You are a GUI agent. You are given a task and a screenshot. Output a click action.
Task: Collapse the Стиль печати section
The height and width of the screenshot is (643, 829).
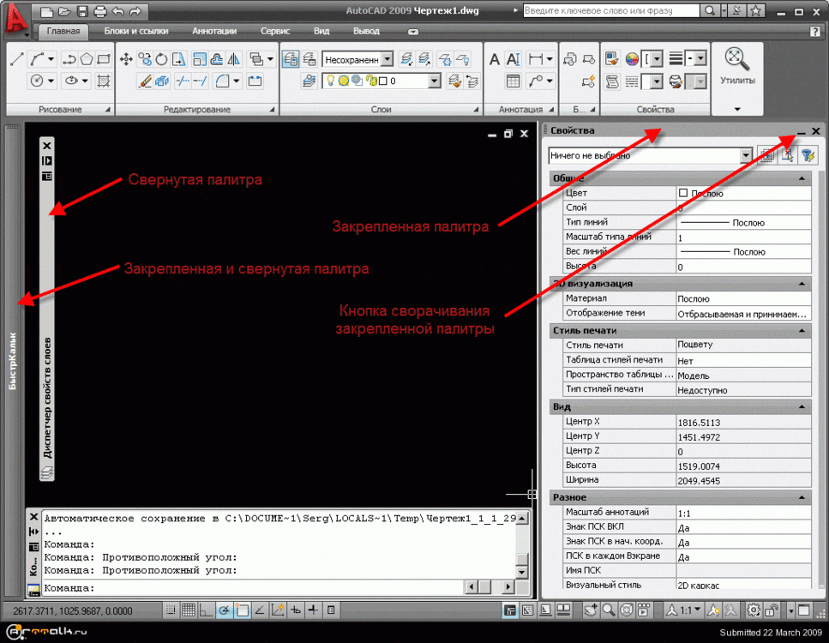(802, 330)
